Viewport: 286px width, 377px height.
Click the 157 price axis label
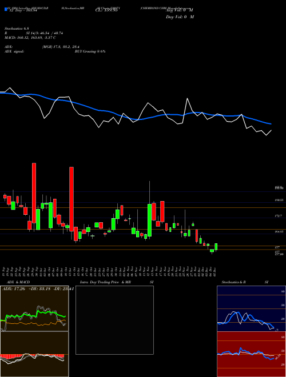click(277, 247)
